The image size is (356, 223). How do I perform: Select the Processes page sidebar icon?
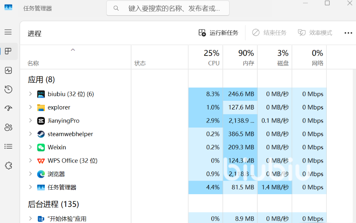[8, 51]
